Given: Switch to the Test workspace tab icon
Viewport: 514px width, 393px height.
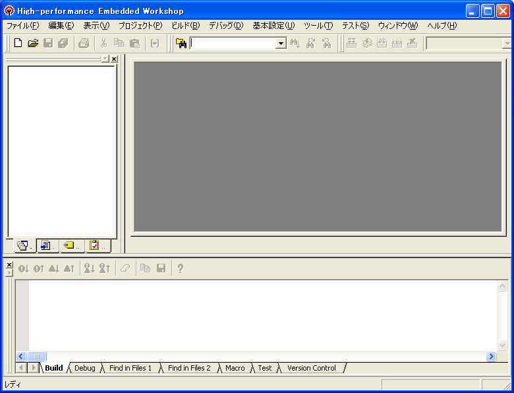Looking at the screenshot, I should (x=96, y=246).
